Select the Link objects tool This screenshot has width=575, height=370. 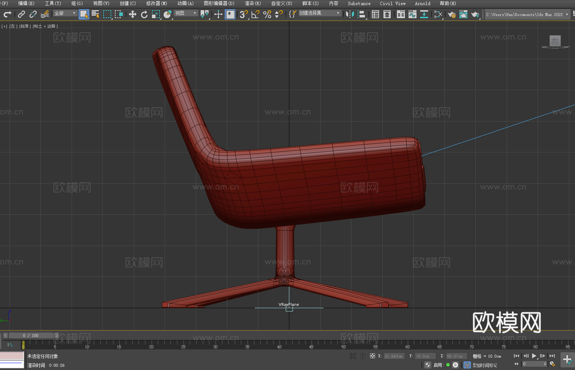[21, 14]
